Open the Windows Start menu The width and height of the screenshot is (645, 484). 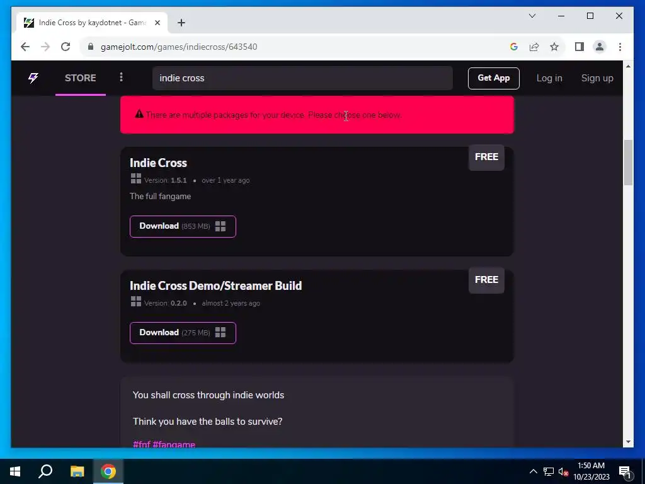pyautogui.click(x=15, y=471)
